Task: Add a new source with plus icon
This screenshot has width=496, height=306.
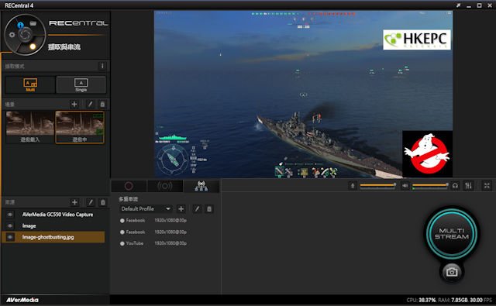Action: click(74, 202)
